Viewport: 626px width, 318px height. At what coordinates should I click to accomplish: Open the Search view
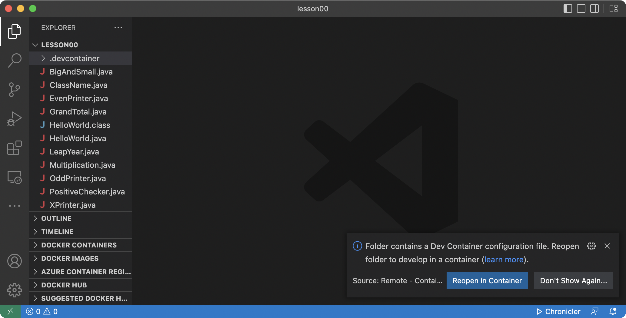(14, 60)
